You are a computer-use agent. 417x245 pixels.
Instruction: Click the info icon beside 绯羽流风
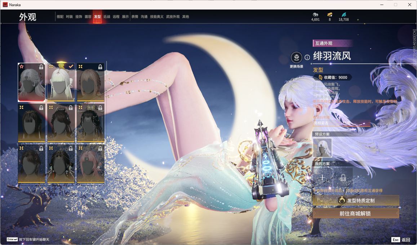(x=307, y=57)
